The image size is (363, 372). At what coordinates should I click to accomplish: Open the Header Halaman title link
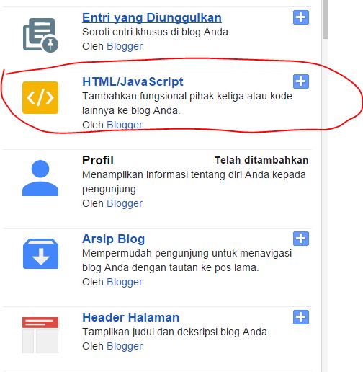click(130, 317)
